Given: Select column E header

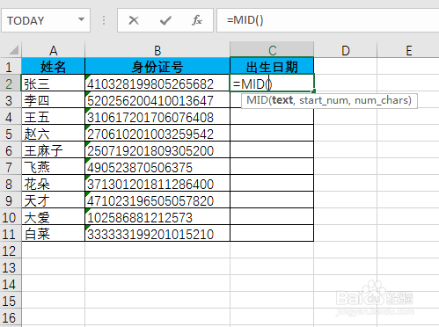Looking at the screenshot, I should (x=408, y=50).
